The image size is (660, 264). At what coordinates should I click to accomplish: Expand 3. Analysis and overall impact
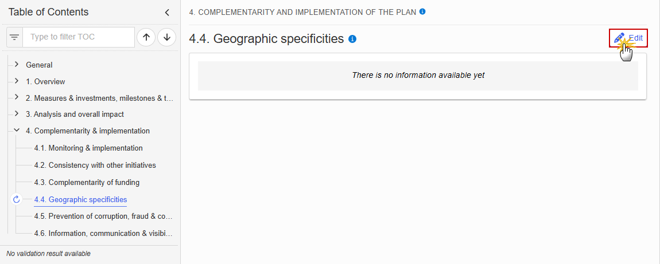(x=17, y=114)
